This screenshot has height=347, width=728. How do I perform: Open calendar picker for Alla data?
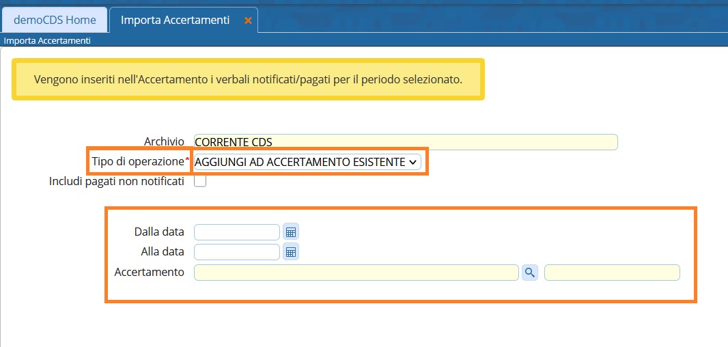pos(291,252)
